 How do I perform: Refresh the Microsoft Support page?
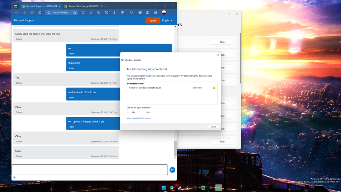point(32,12)
